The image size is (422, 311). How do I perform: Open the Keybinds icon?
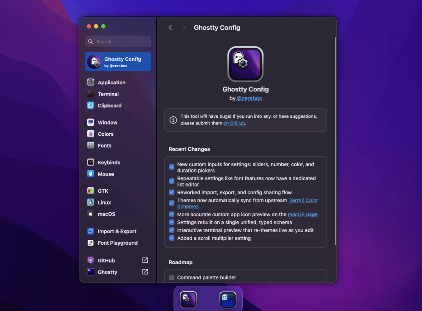[x=91, y=162]
